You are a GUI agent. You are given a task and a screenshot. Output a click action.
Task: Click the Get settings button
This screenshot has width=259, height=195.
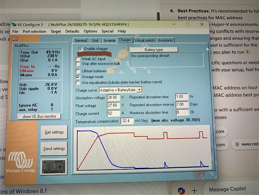tap(54, 132)
